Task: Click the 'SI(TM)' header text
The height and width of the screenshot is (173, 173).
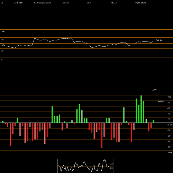Action: (x=66, y=3)
